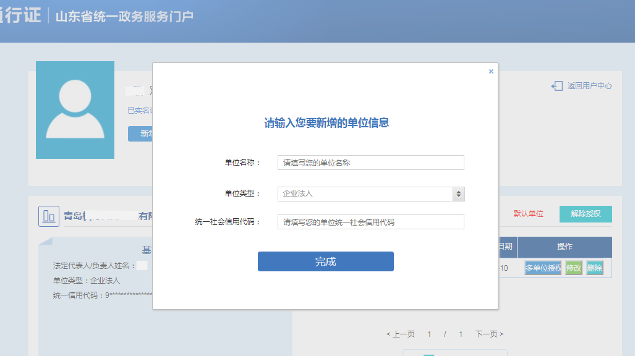Viewport: 635px width, 356px height.
Task: Expand the unit type combo box showing 企业法人
Action: (x=371, y=193)
